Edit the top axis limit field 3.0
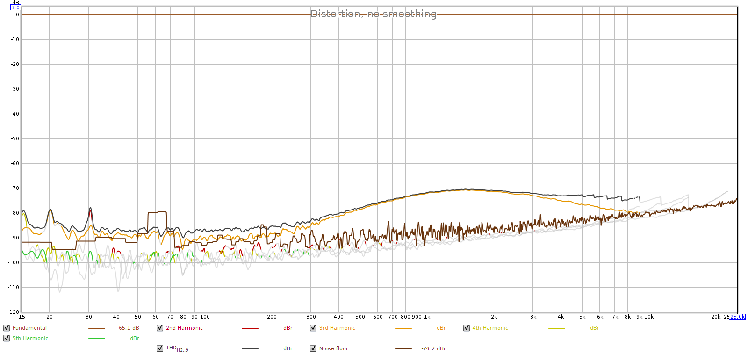 pos(15,7)
